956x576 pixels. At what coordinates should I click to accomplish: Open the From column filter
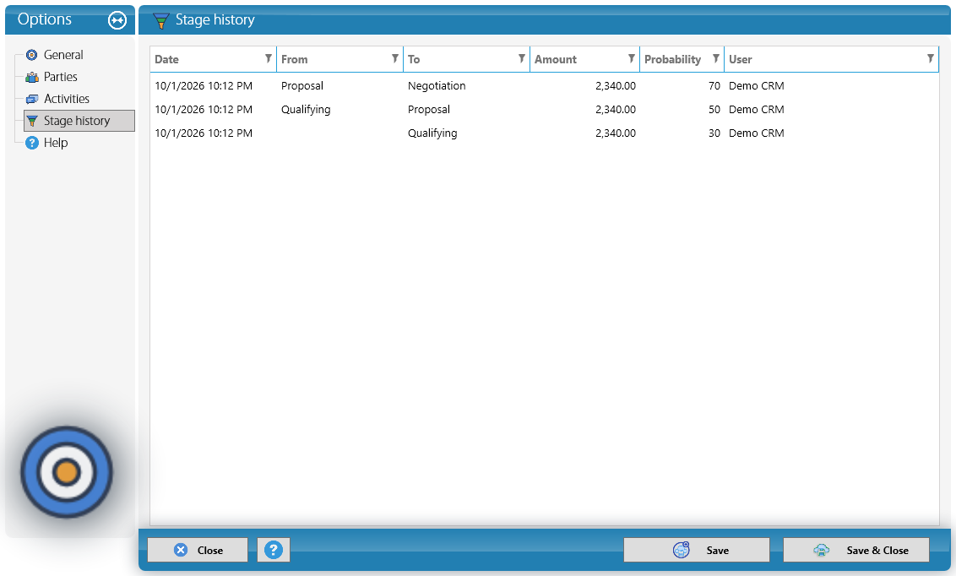pyautogui.click(x=395, y=58)
